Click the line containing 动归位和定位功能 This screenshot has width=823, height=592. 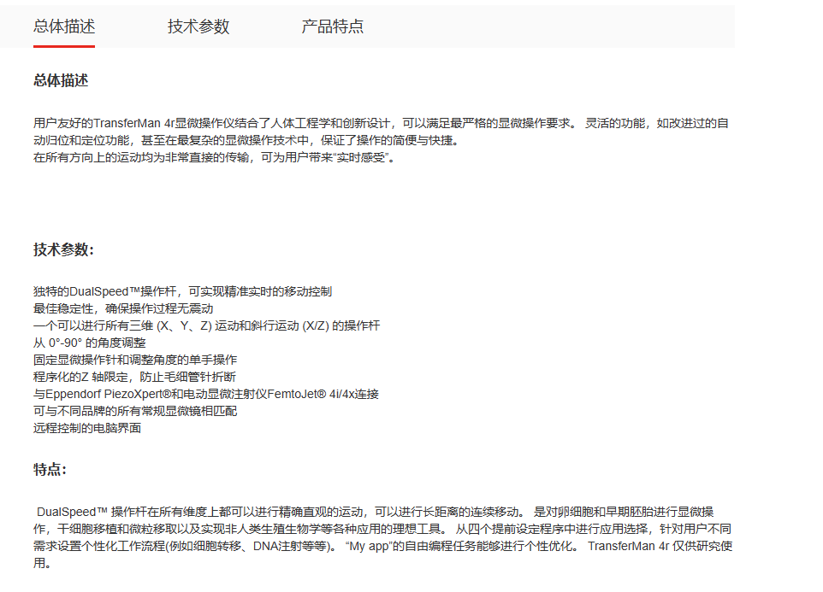(x=246, y=140)
